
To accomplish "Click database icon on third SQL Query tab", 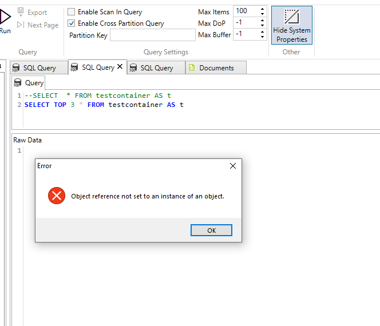I will tap(133, 68).
